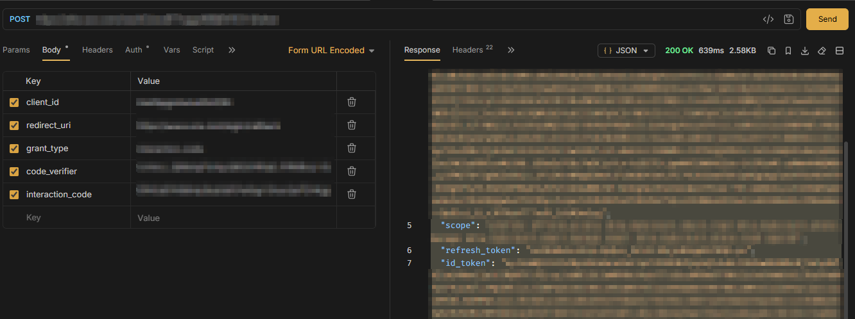Download the response to a file

[x=805, y=51]
